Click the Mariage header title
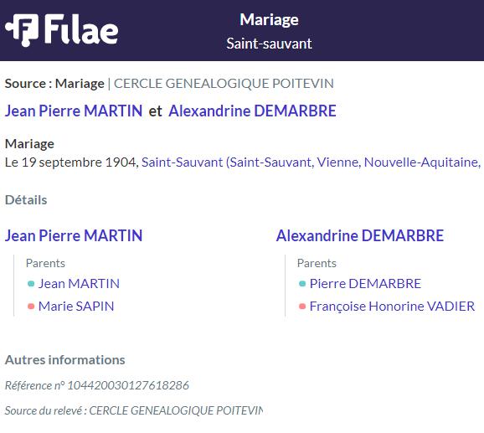The image size is (484, 433). [x=269, y=20]
